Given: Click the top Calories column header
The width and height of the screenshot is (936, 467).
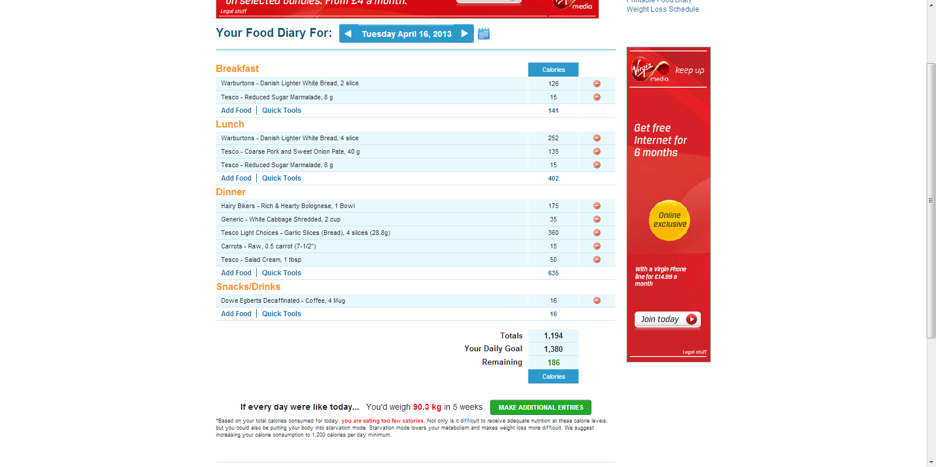Looking at the screenshot, I should point(553,70).
